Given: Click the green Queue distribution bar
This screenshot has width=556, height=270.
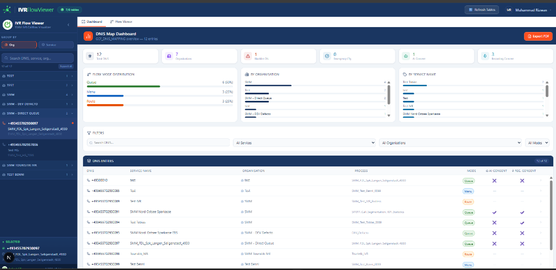Looking at the screenshot, I should click(123, 86).
